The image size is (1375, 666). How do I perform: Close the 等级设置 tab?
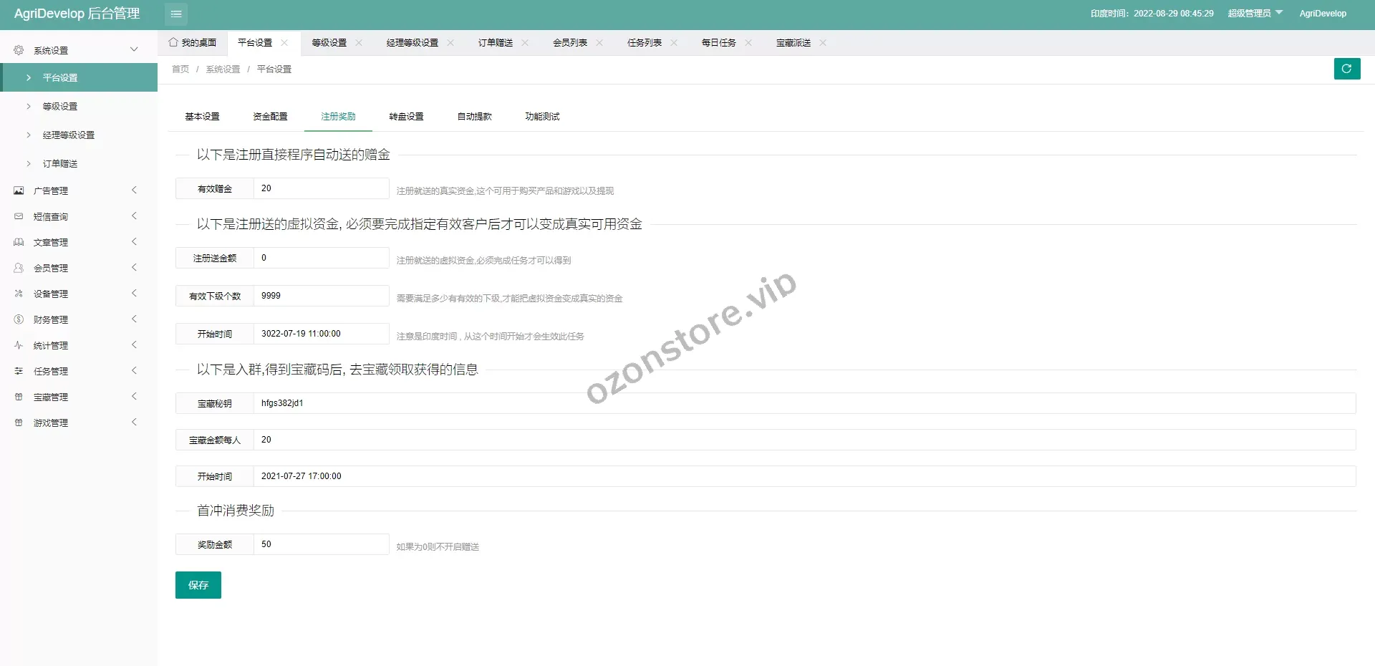click(x=359, y=43)
